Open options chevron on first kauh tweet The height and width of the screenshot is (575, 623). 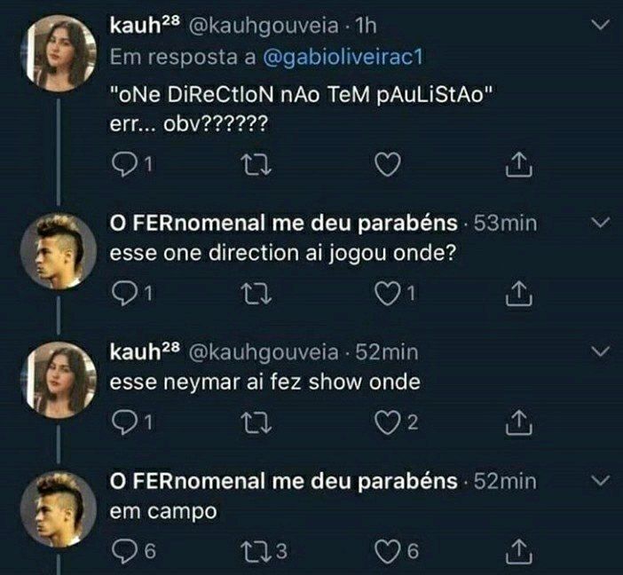(600, 25)
